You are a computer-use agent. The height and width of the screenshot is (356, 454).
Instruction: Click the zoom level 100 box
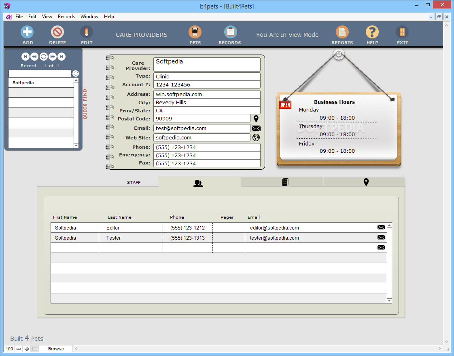[9, 348]
